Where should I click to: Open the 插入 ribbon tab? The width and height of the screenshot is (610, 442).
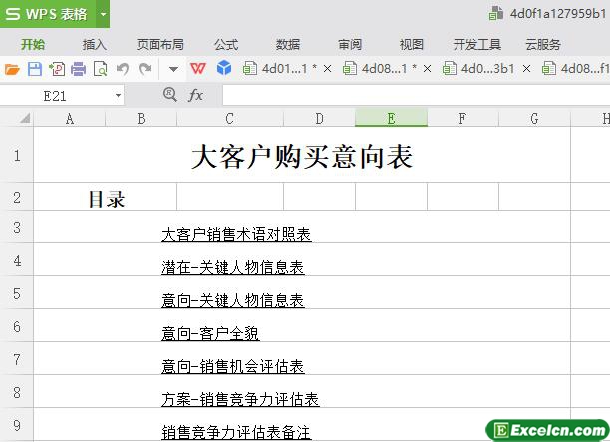(x=94, y=44)
